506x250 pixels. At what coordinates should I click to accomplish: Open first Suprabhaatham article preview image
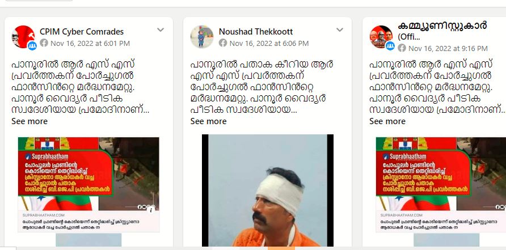point(88,174)
